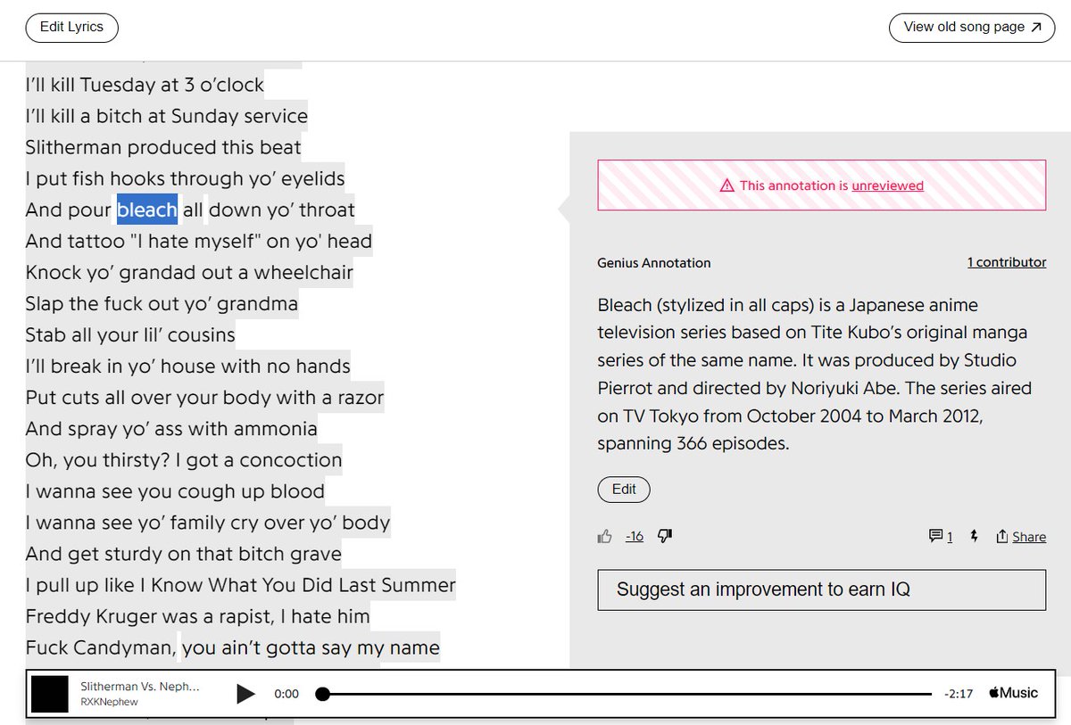Click lyric "Fuck Candyman, you ain't gotta say my name"
This screenshot has height=725, width=1071.
click(233, 647)
